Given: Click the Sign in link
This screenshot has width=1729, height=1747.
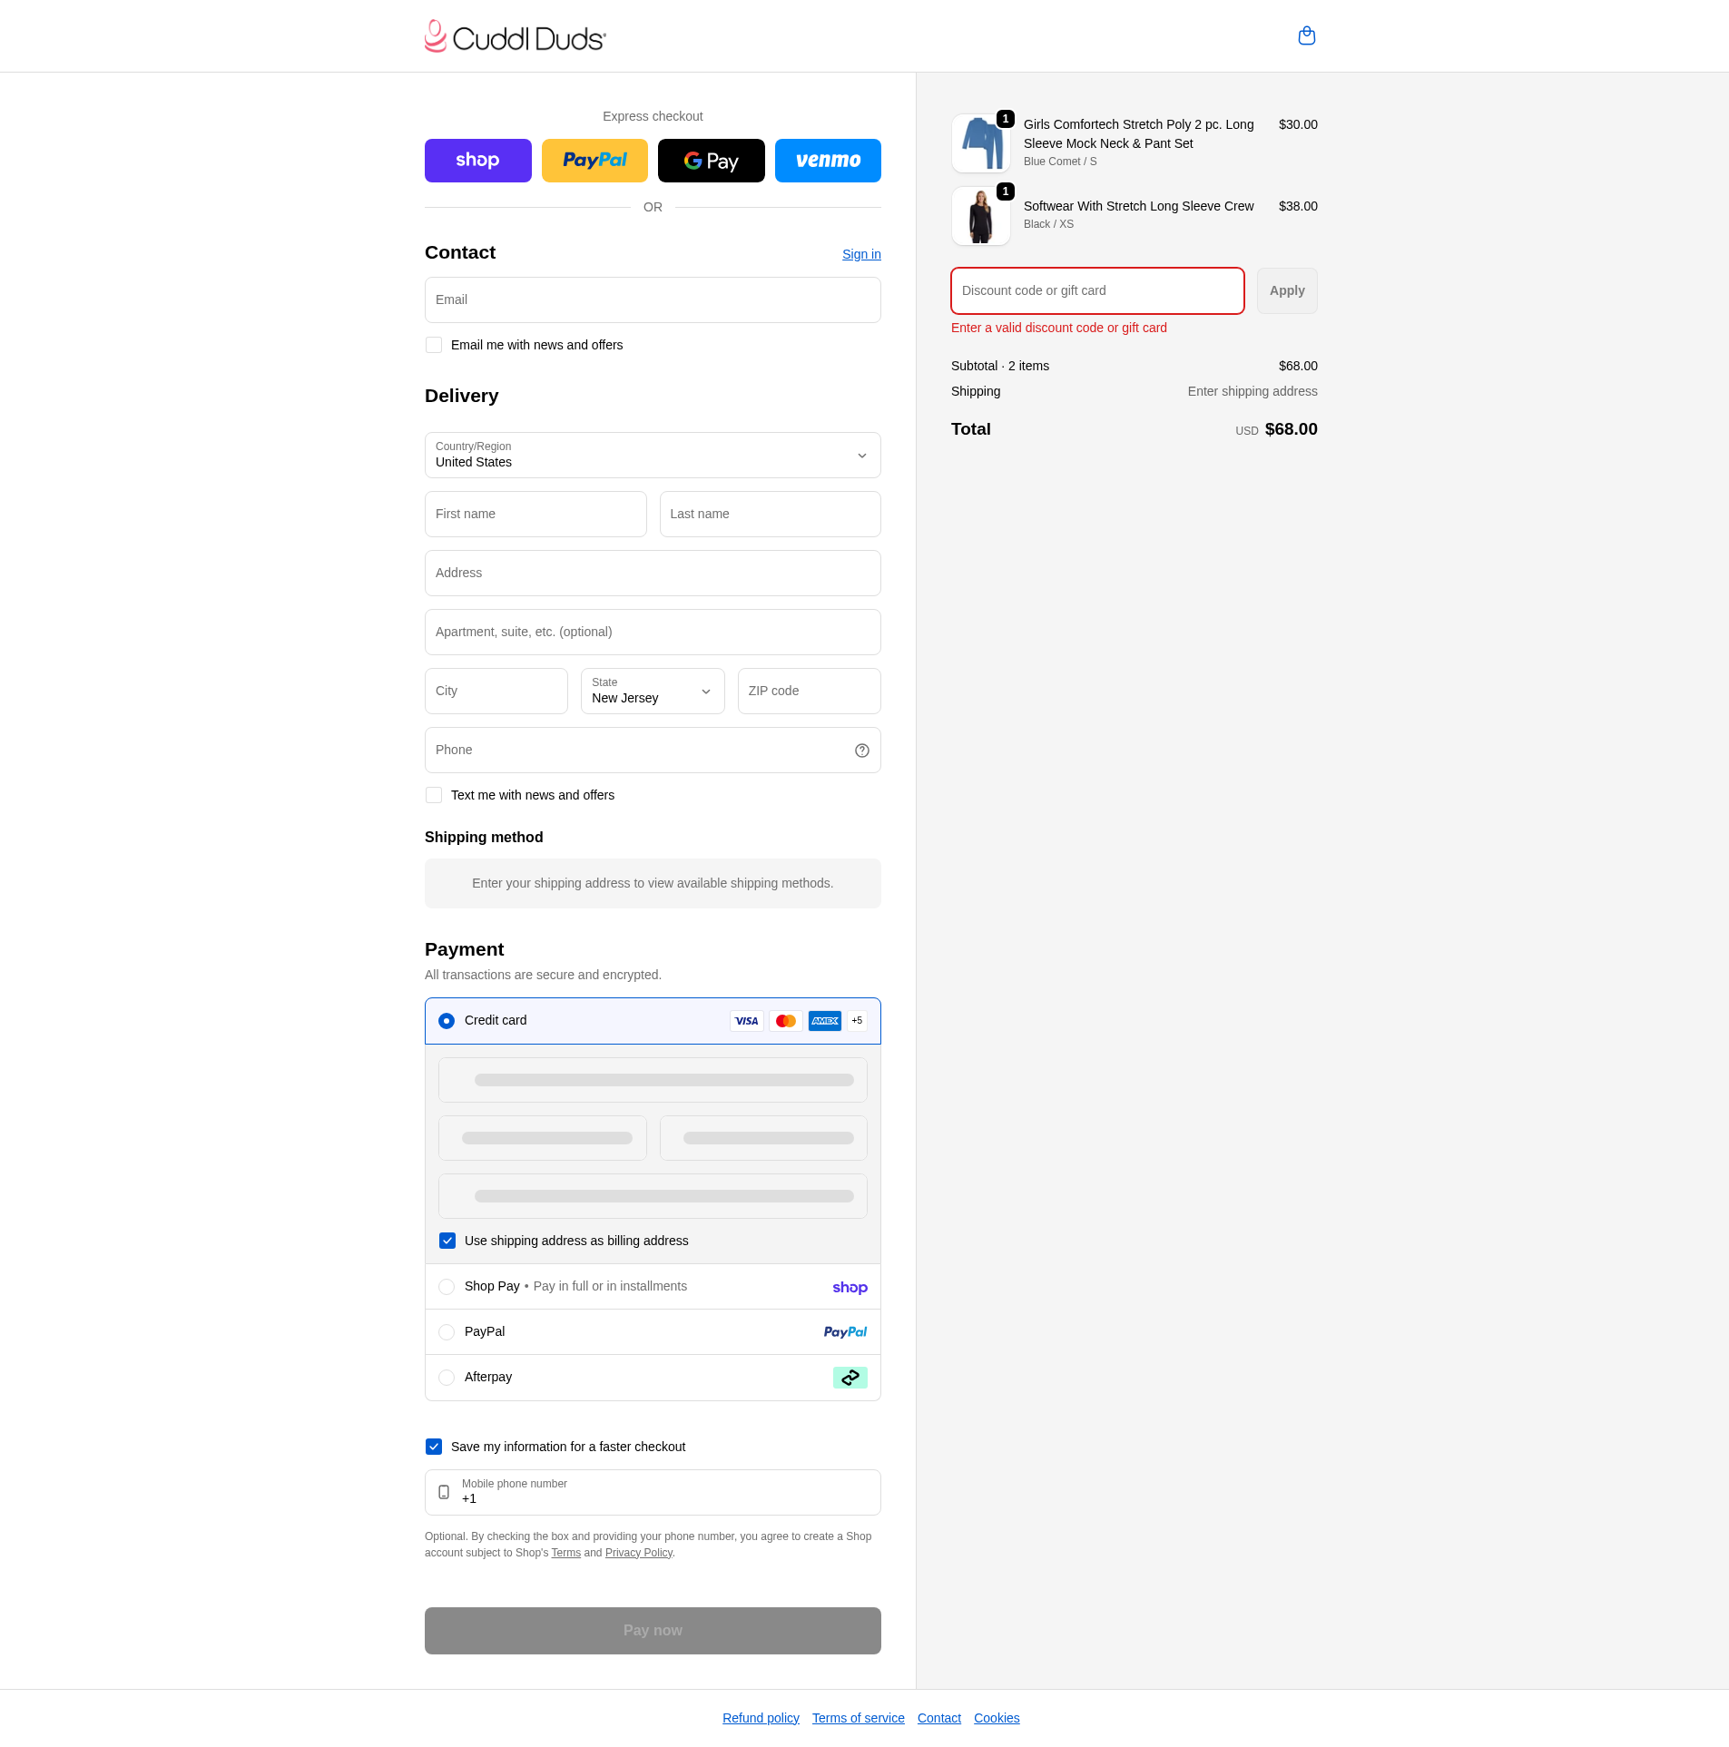Looking at the screenshot, I should [860, 255].
